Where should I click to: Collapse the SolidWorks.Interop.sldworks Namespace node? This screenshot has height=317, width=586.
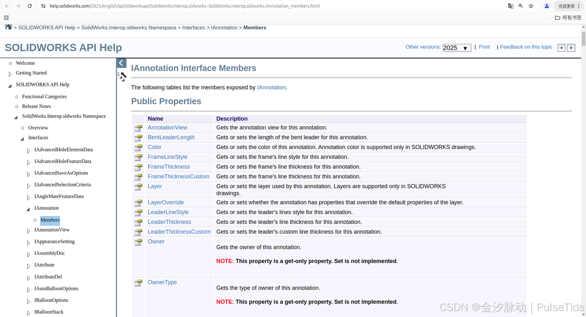pyautogui.click(x=16, y=117)
